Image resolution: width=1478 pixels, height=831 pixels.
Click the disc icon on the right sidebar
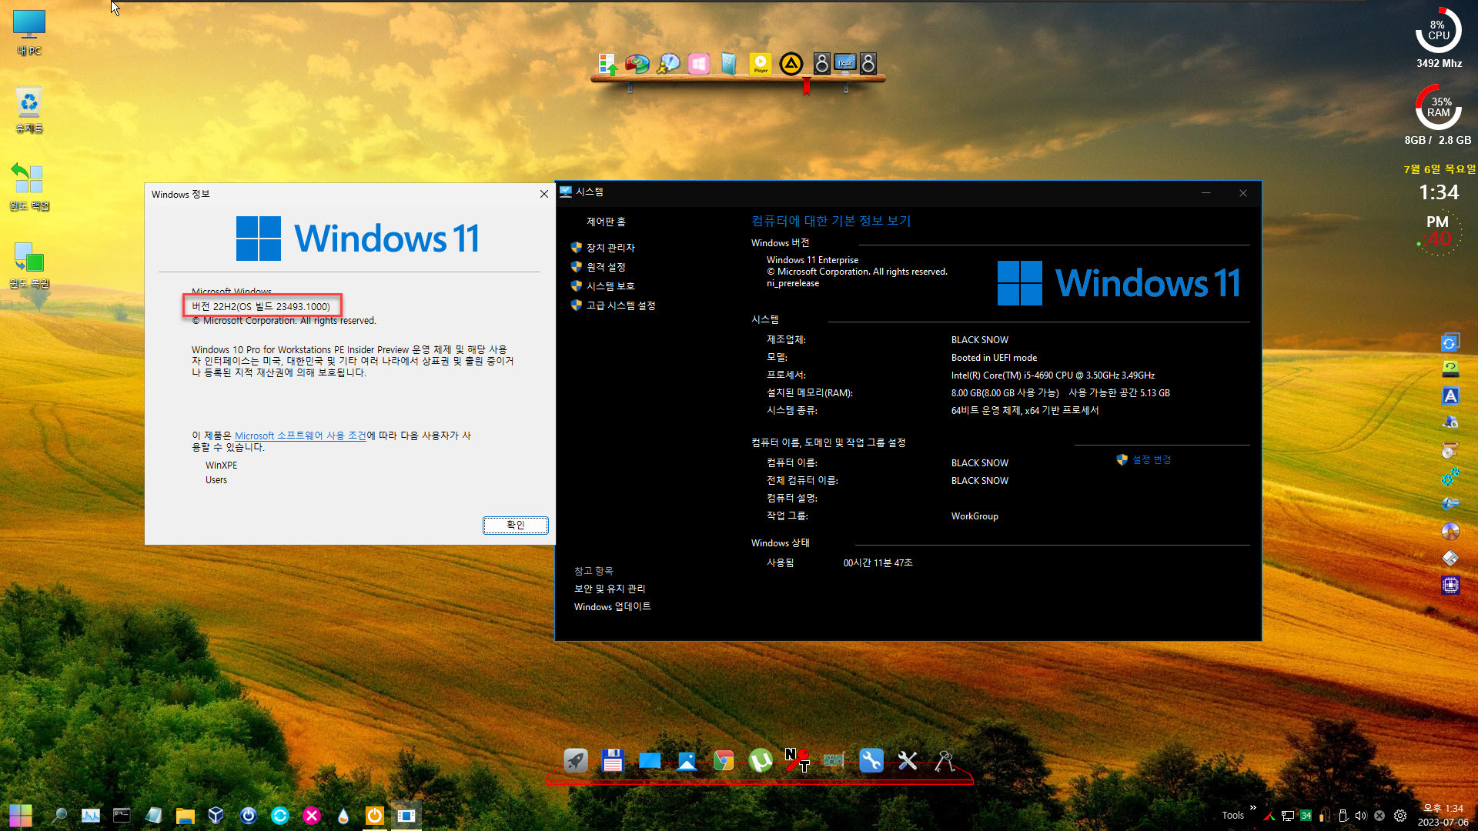coord(1450,531)
